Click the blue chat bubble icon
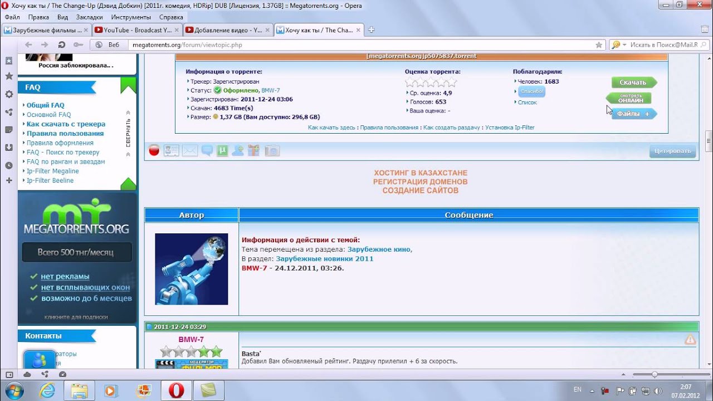The width and height of the screenshot is (713, 401). [x=207, y=150]
